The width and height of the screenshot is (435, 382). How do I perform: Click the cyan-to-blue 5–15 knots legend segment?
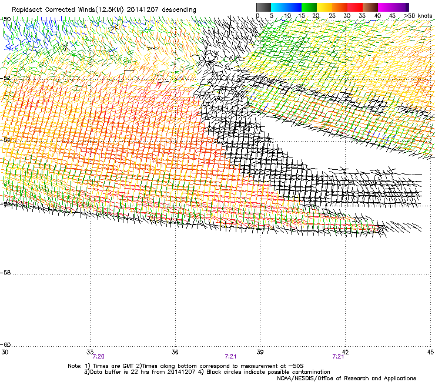pos(286,7)
